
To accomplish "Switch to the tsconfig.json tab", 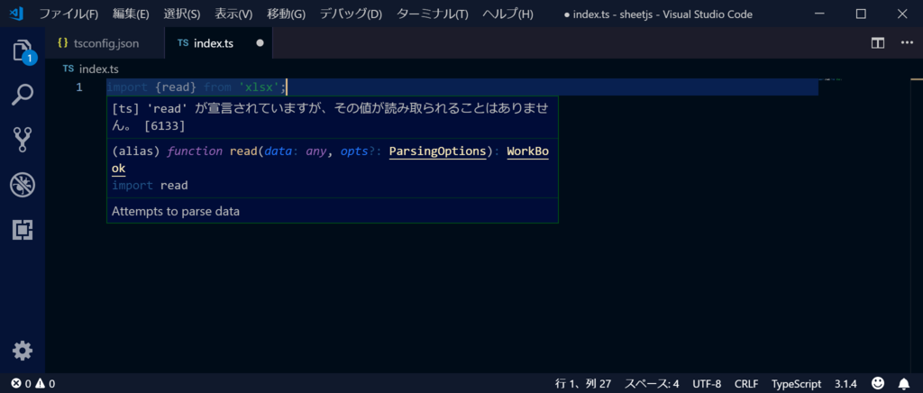I will point(105,43).
